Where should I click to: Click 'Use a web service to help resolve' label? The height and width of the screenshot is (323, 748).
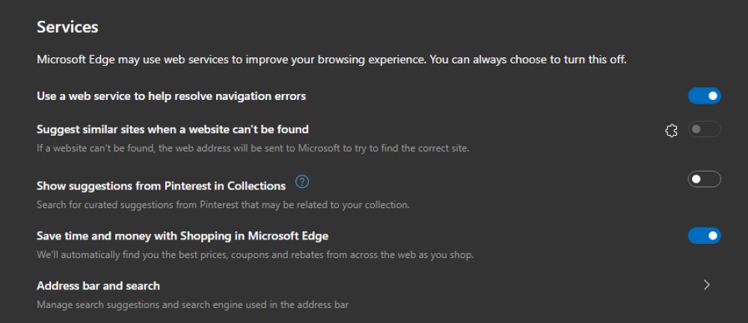171,96
